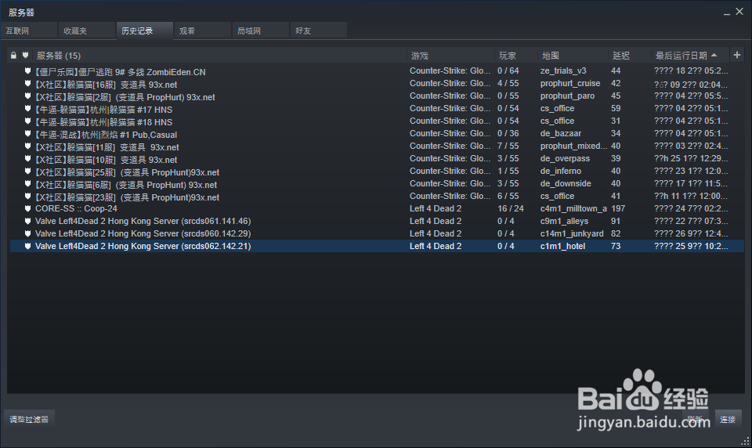Click the shield icon of the CORE-SS Coop-24 row
The image size is (752, 448).
click(28, 208)
